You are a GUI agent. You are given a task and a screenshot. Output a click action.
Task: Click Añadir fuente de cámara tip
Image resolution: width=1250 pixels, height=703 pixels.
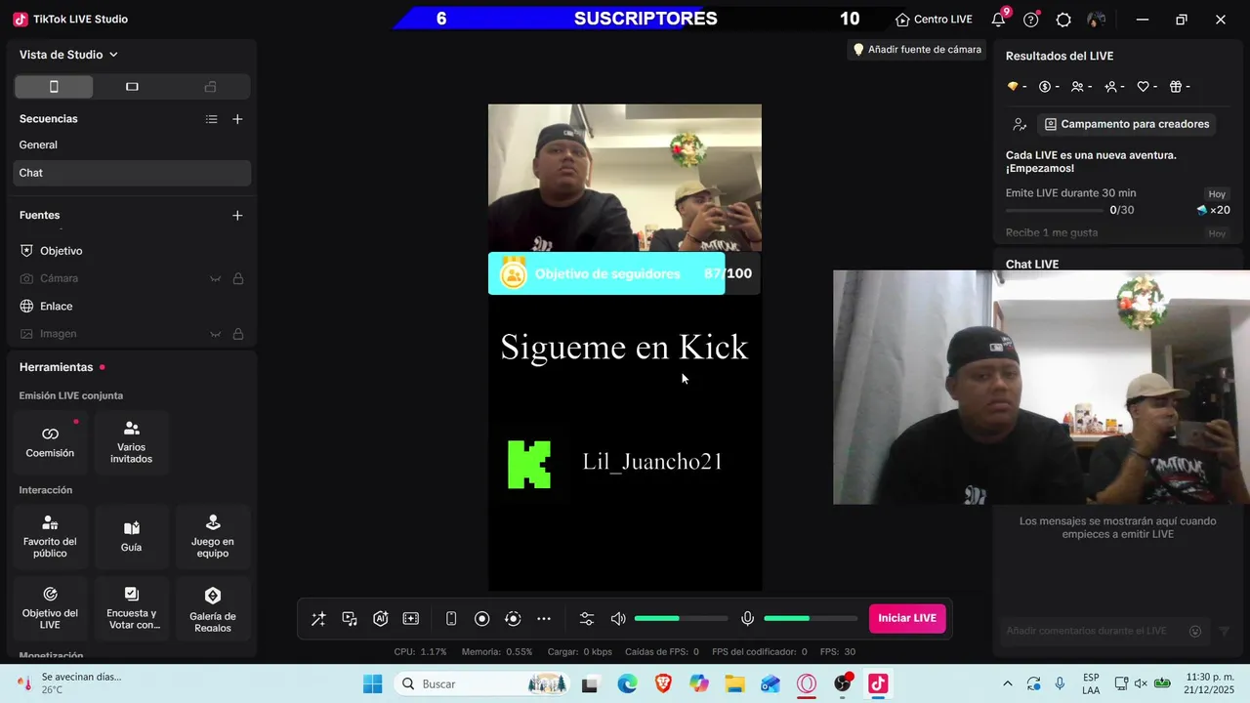click(916, 49)
